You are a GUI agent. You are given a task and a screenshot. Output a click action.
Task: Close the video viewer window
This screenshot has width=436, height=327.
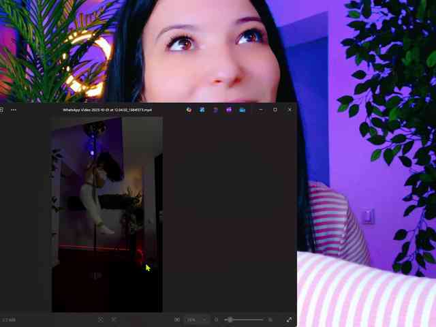[x=290, y=110]
